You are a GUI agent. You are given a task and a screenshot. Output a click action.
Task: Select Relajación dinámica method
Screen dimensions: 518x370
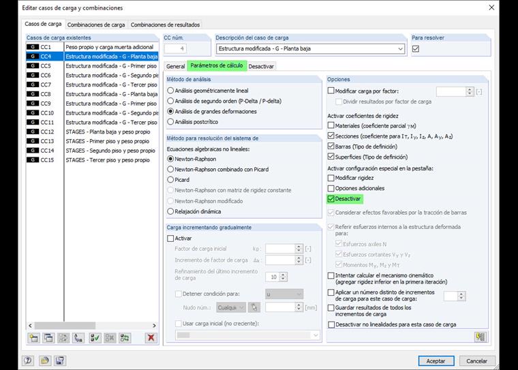pyautogui.click(x=170, y=211)
